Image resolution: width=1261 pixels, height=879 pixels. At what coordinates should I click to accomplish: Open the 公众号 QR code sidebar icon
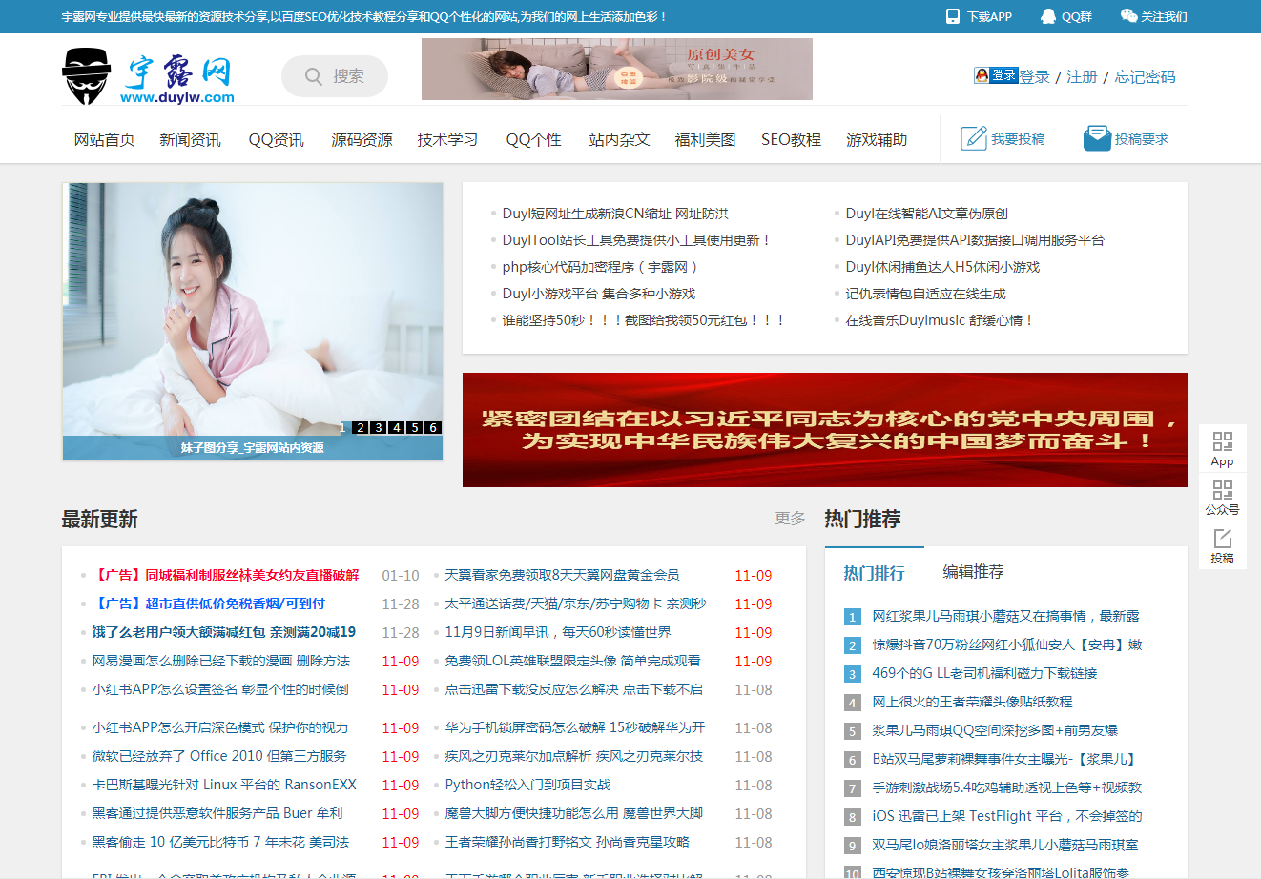(1222, 490)
